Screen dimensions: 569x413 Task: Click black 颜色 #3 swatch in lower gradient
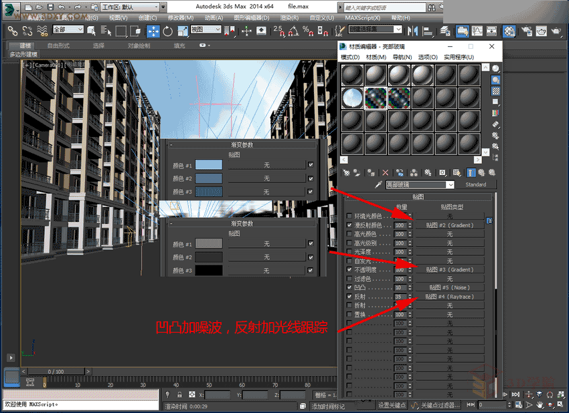209,270
